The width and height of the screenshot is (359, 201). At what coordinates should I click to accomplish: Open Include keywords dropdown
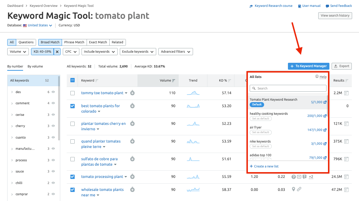pos(99,52)
